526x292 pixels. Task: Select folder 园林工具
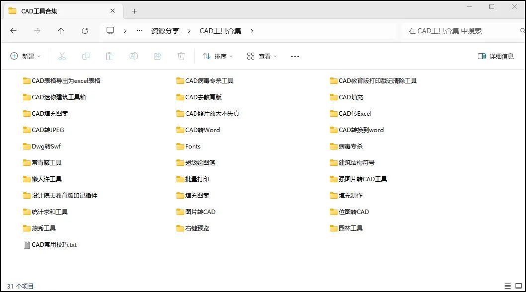click(347, 228)
